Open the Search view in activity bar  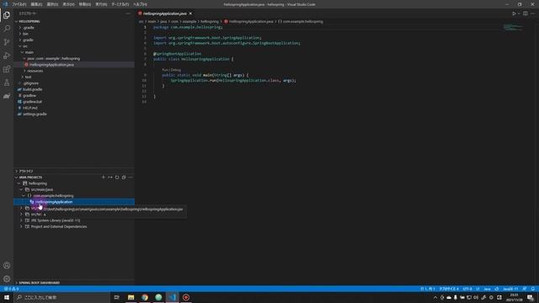tap(7, 29)
